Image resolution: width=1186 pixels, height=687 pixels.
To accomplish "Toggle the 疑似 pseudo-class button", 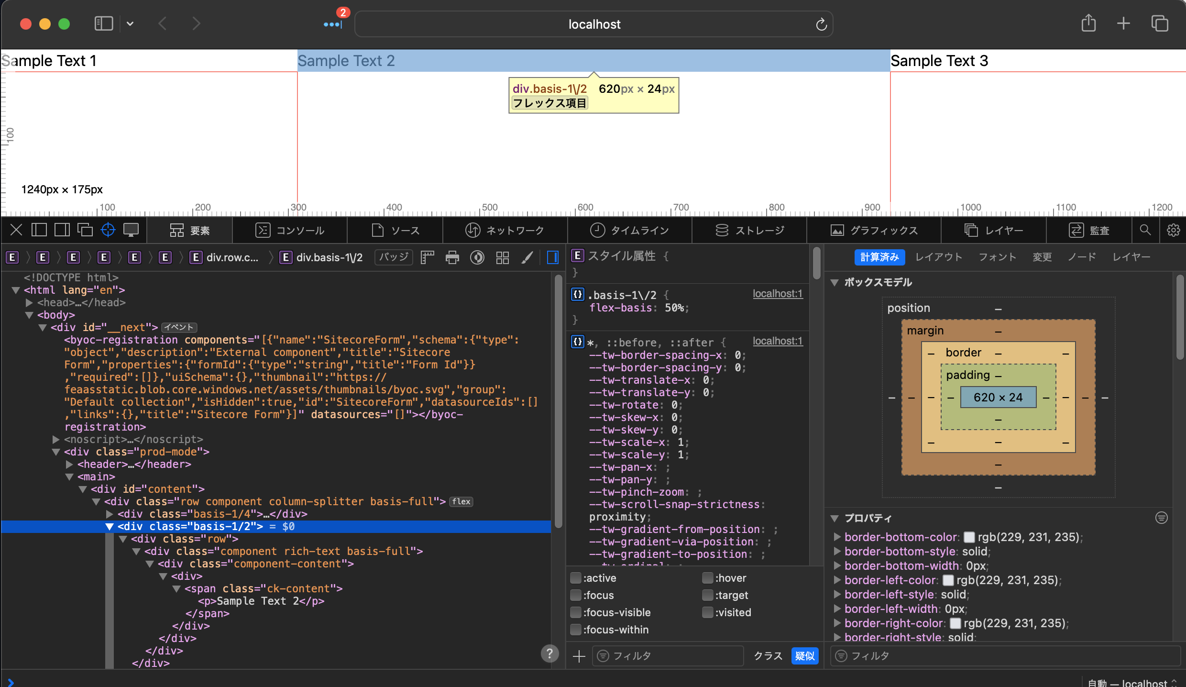I will [x=805, y=656].
